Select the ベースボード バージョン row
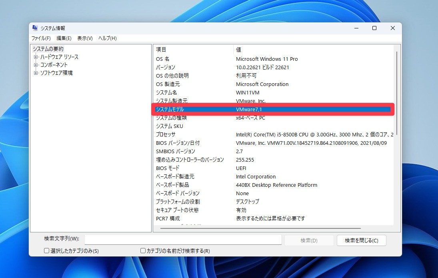Viewport: 438px width, 278px height. 274,193
